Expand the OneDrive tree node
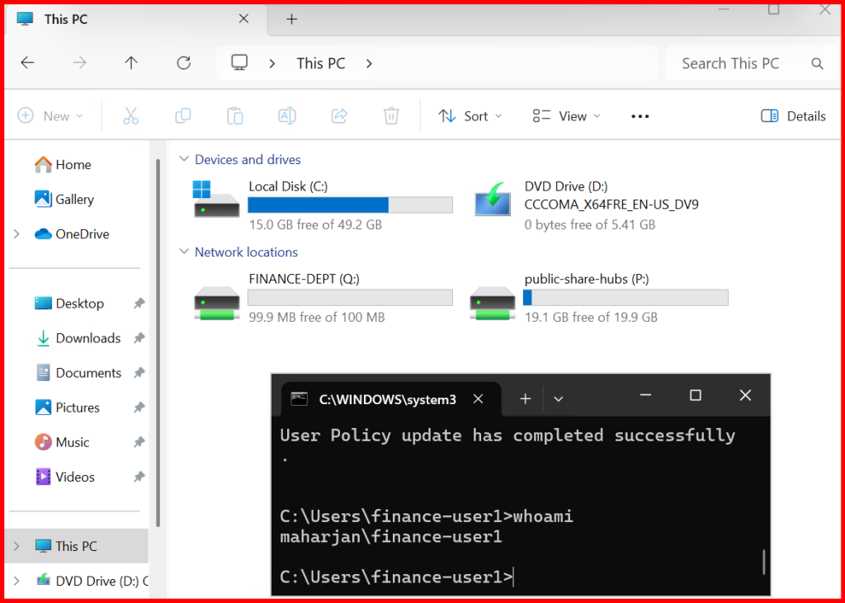Viewport: 845px width, 603px height. (x=17, y=234)
